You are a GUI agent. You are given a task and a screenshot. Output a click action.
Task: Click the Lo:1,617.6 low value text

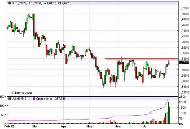pos(50,3)
